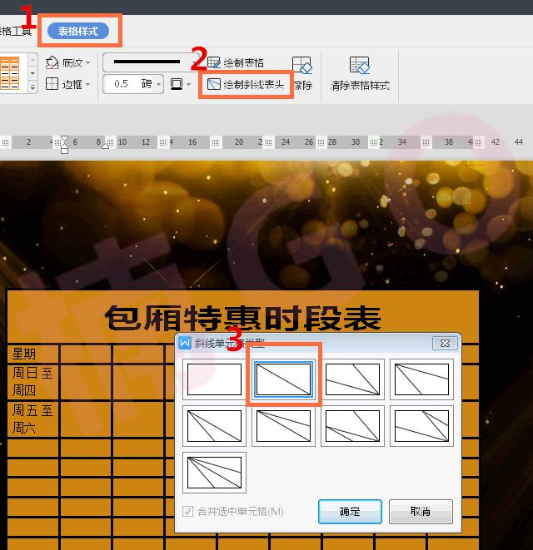Close the 斜线单元格类型 dialog
Image resolution: width=533 pixels, height=550 pixels.
[445, 343]
